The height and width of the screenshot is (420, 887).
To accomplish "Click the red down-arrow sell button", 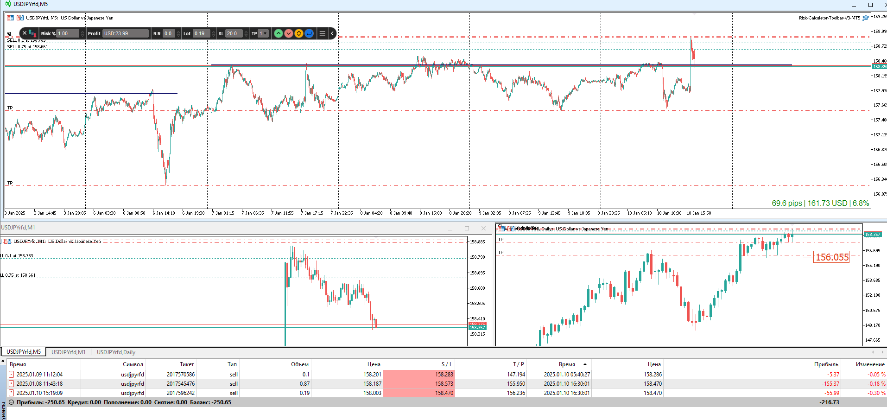I will [289, 33].
